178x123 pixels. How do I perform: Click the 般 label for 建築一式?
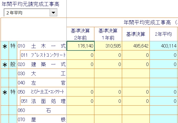pyautogui.click(x=13, y=64)
